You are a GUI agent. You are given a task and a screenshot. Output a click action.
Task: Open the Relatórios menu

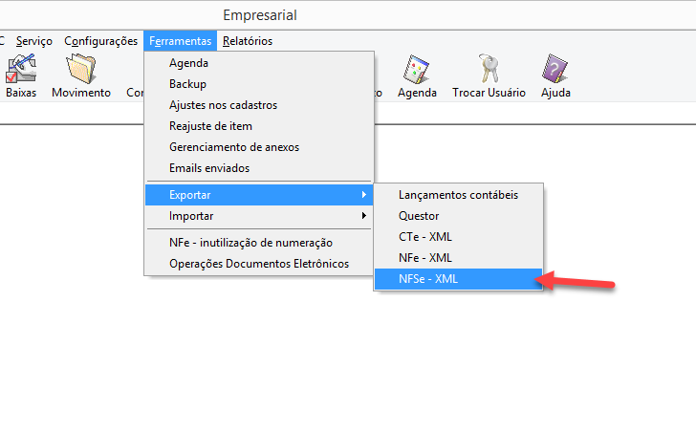point(247,41)
